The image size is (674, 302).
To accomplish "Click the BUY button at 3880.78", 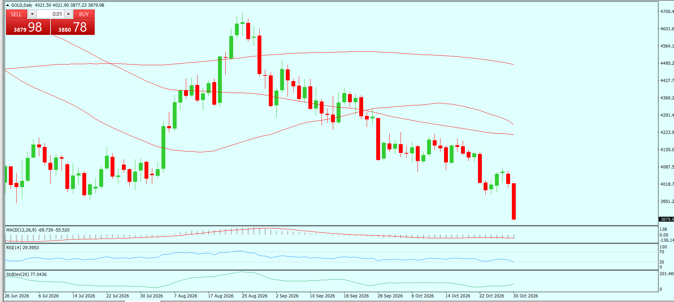I will click(73, 27).
